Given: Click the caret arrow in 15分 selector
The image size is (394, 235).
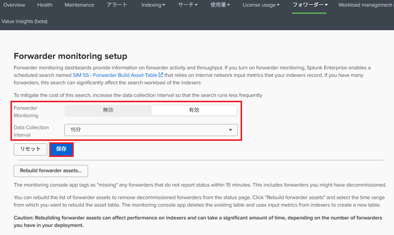Looking at the screenshot, I should [230, 130].
